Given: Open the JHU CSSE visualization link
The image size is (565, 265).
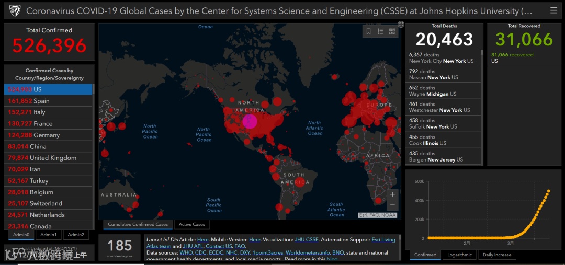Looking at the screenshot, I should [x=306, y=240].
